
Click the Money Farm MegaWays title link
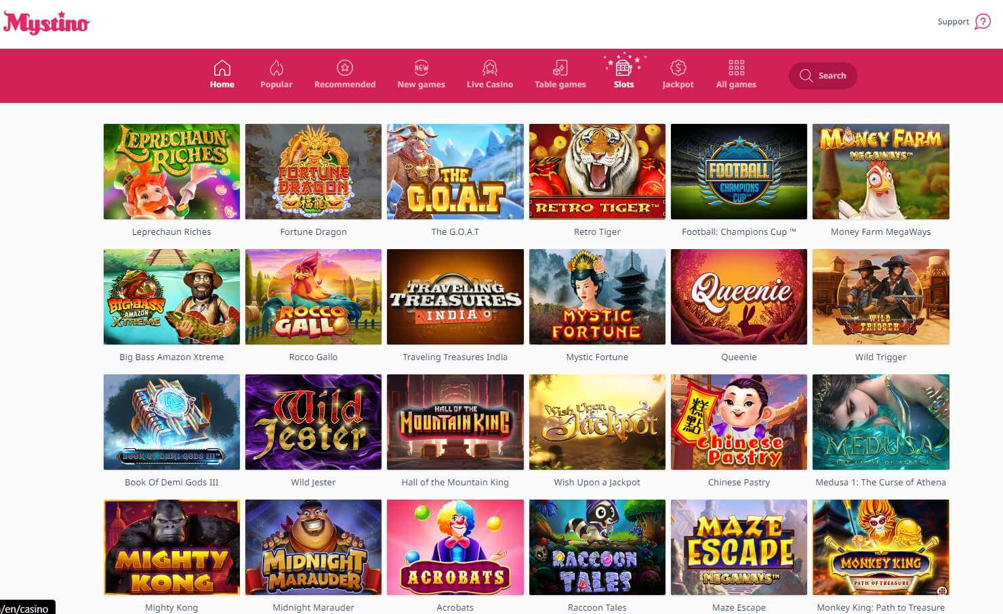tap(880, 232)
